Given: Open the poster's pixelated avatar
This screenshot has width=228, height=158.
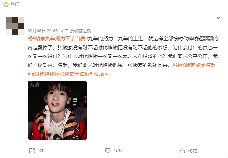Looking at the screenshot, I should pyautogui.click(x=15, y=26).
